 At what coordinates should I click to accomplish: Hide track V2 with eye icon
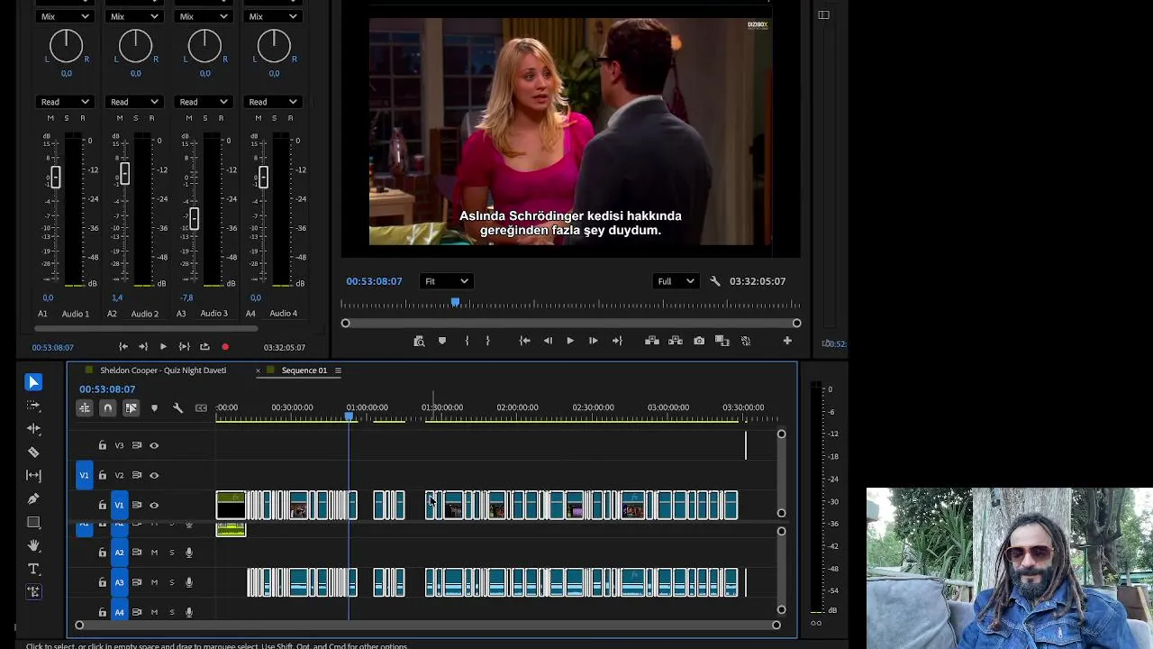click(x=154, y=475)
